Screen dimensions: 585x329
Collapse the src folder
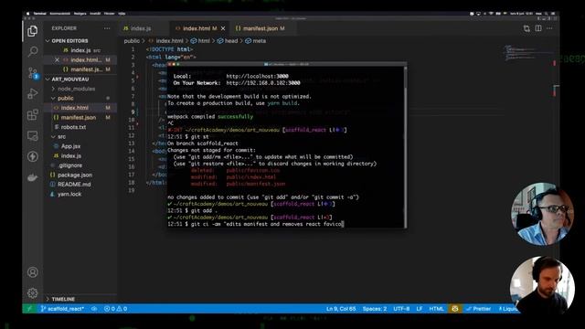pos(61,136)
